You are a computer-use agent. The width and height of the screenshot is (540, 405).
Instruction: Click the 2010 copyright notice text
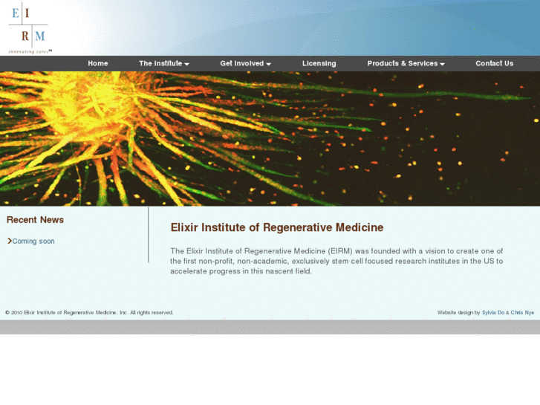(x=89, y=313)
